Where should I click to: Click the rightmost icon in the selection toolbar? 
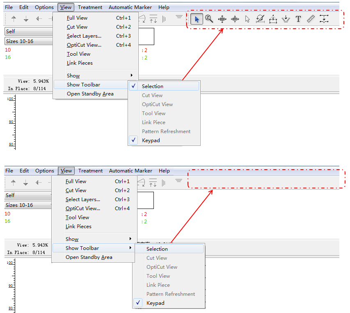coord(324,19)
